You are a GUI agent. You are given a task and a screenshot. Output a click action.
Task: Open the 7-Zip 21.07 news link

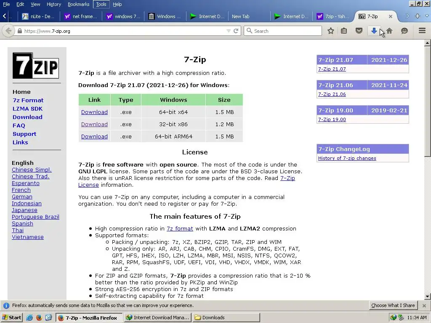point(332,69)
